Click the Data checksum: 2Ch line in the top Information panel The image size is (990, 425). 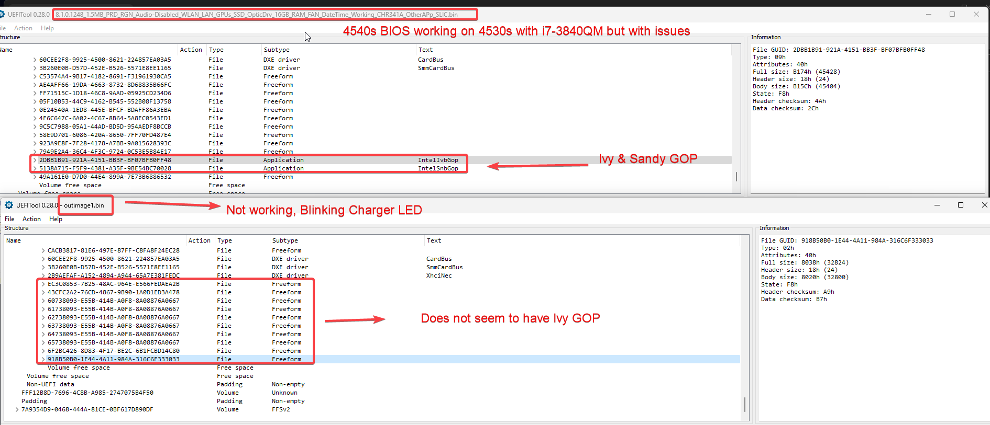[x=785, y=108]
